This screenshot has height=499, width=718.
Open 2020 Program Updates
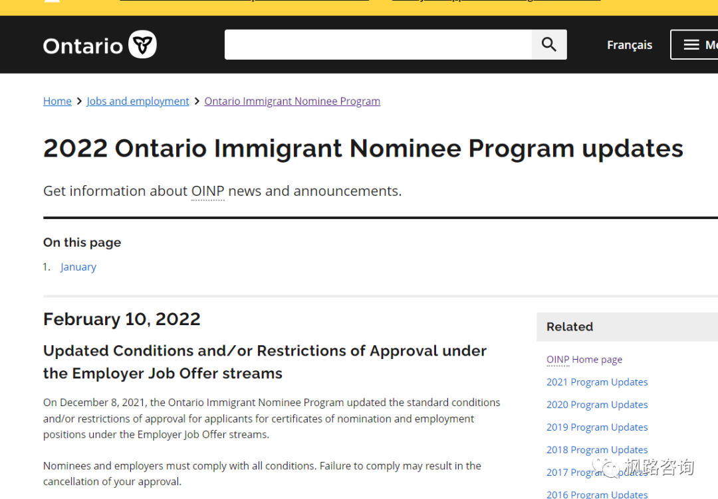597,405
